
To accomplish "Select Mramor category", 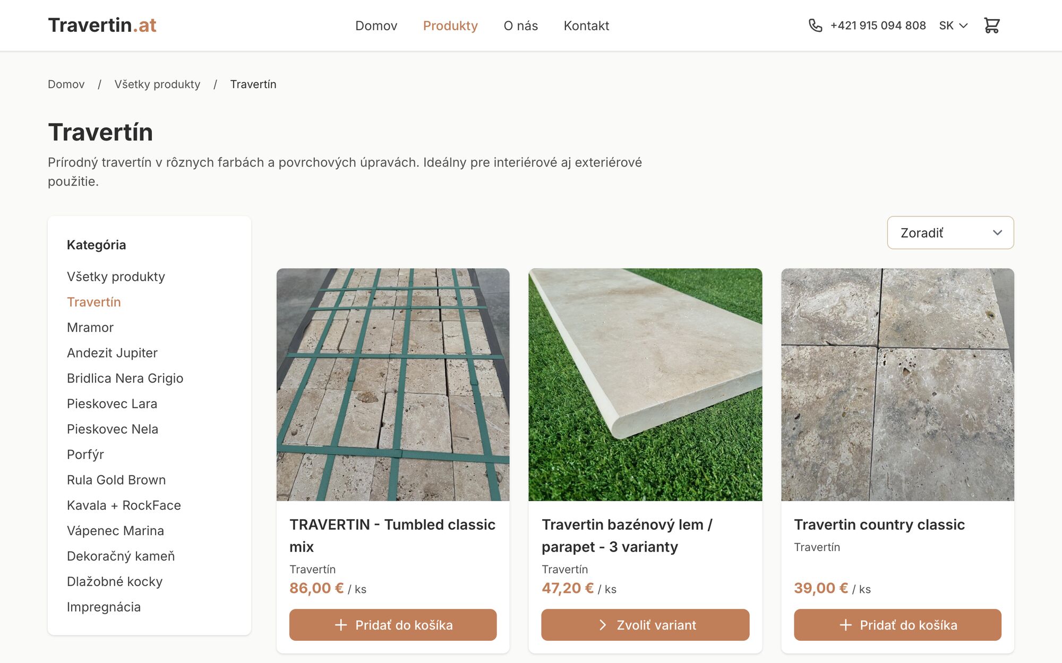I will 90,327.
